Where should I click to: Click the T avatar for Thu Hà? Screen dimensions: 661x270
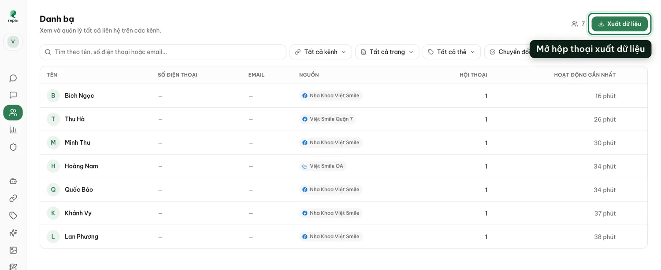(53, 119)
